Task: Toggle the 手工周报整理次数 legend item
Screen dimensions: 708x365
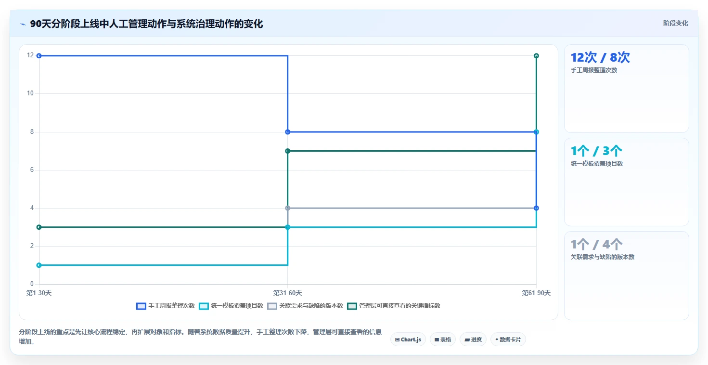Action: pos(166,306)
